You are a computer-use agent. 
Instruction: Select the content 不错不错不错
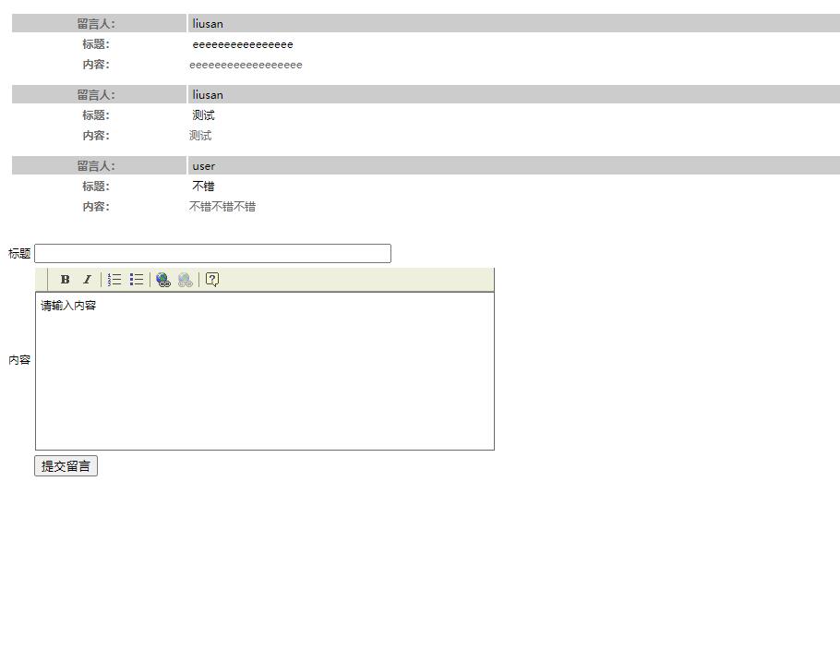tap(222, 207)
